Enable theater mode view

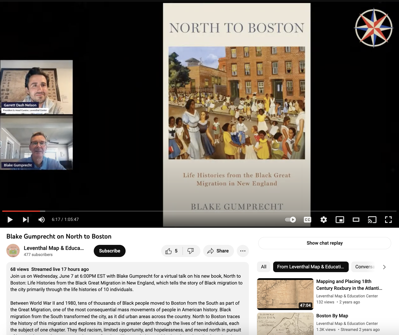(356, 220)
